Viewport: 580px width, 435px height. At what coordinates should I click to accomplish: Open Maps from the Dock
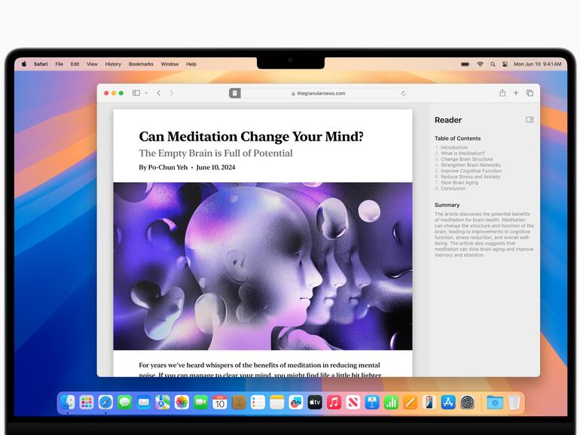click(163, 402)
